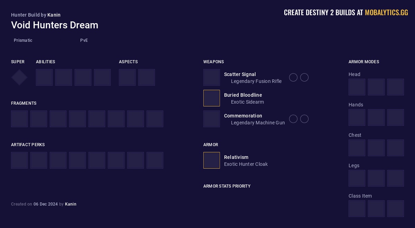Open the first Head armor mod slot
Image resolution: width=415 pixels, height=228 pixels.
pos(357,87)
